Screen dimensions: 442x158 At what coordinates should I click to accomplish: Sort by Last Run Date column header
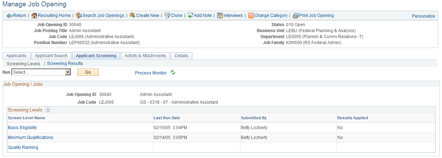(x=167, y=118)
